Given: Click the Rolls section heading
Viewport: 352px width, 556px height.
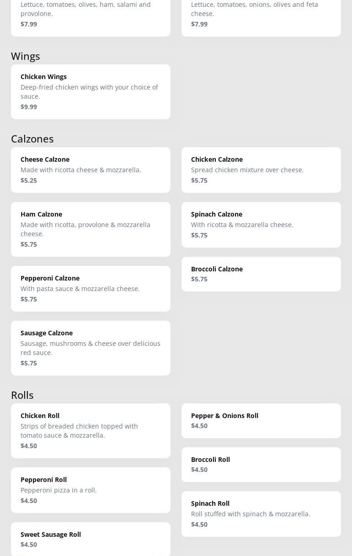Looking at the screenshot, I should pyautogui.click(x=22, y=395).
